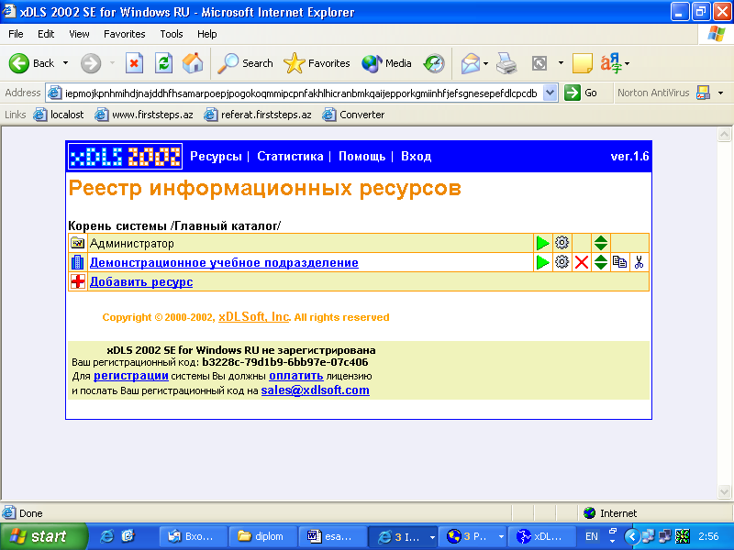
Task: Click the yellow note toolbar icon
Action: [583, 63]
